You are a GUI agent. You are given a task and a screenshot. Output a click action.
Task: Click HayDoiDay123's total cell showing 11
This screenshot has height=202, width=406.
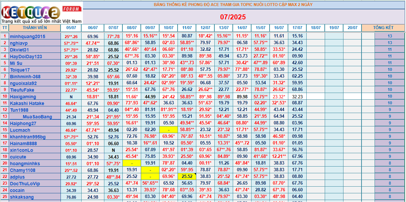pos(390,56)
